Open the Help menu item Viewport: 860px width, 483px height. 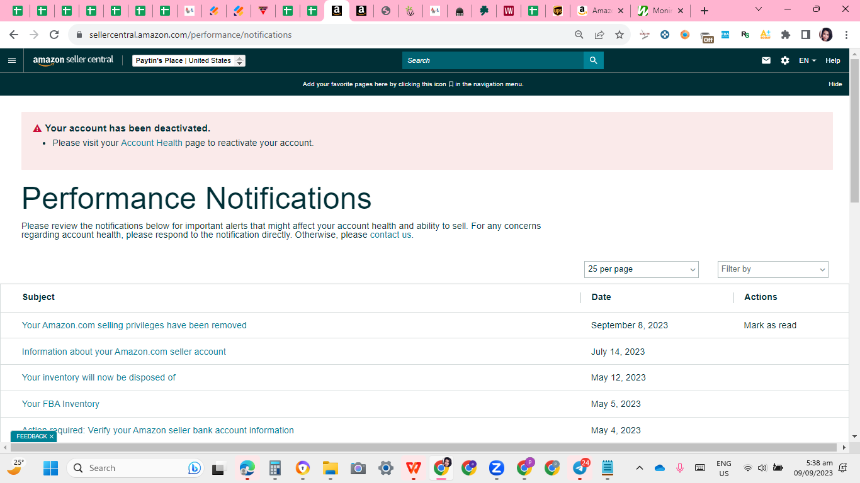click(x=833, y=60)
